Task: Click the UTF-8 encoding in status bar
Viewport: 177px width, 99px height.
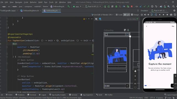Action: (x=152, y=98)
